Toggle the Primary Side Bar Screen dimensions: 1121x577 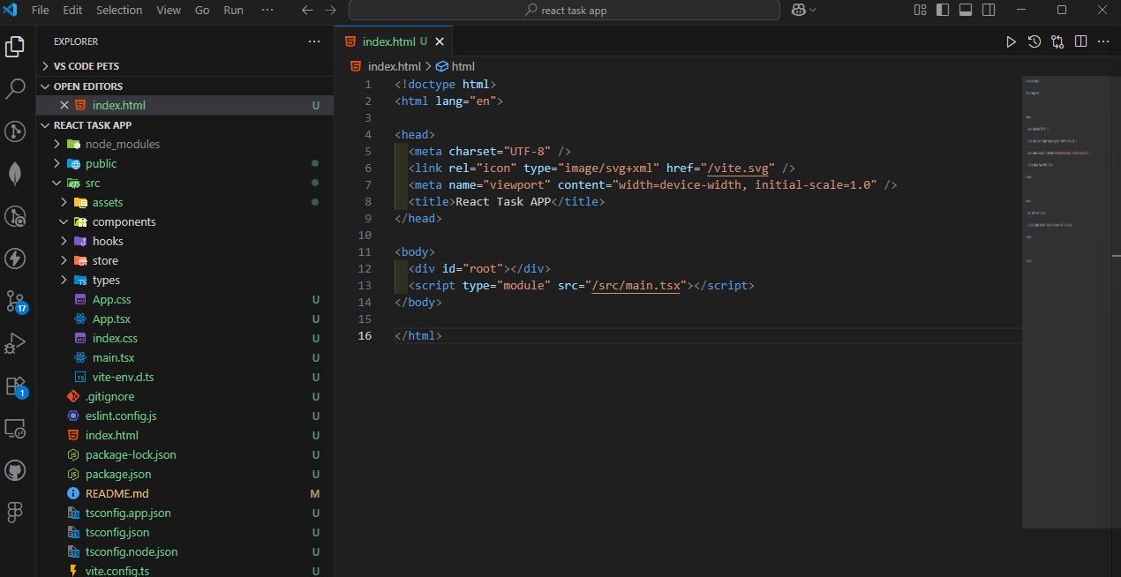[x=943, y=11]
